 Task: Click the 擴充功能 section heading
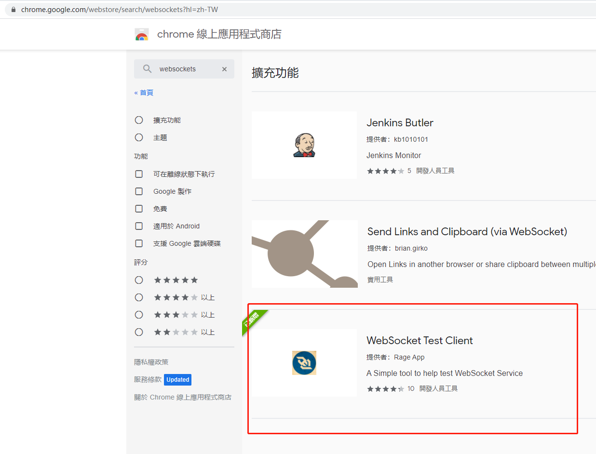(x=275, y=73)
